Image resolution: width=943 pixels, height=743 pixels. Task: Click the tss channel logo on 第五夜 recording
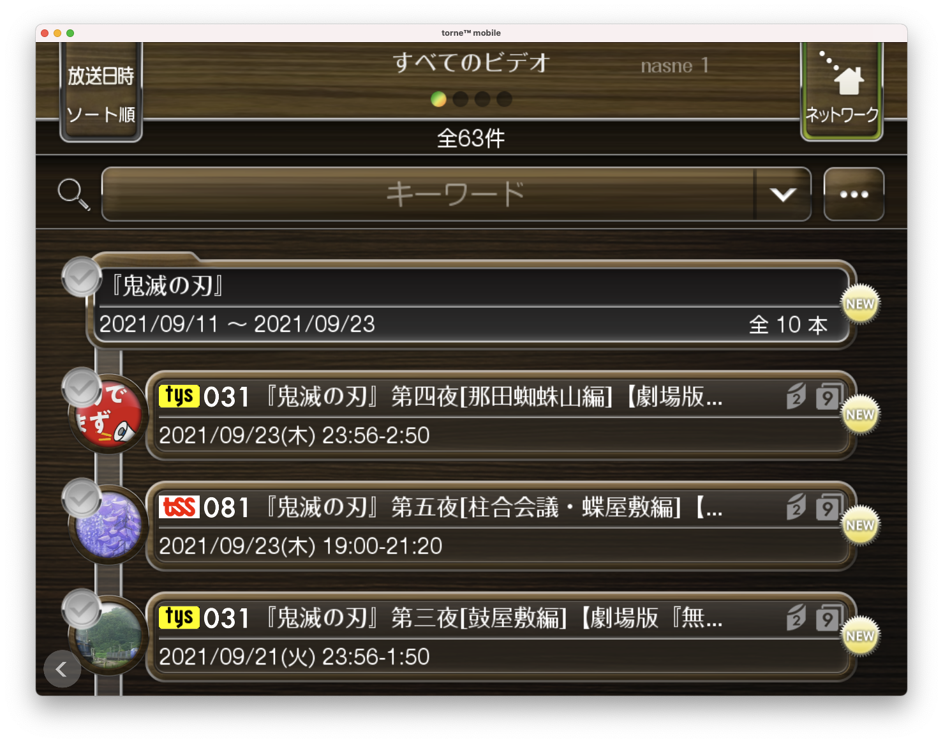coord(179,507)
